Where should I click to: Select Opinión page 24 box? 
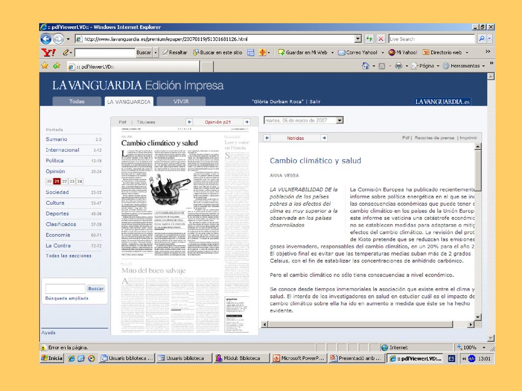click(79, 181)
